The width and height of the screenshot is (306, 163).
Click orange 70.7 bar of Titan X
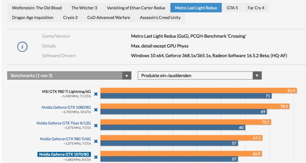click(x=186, y=122)
